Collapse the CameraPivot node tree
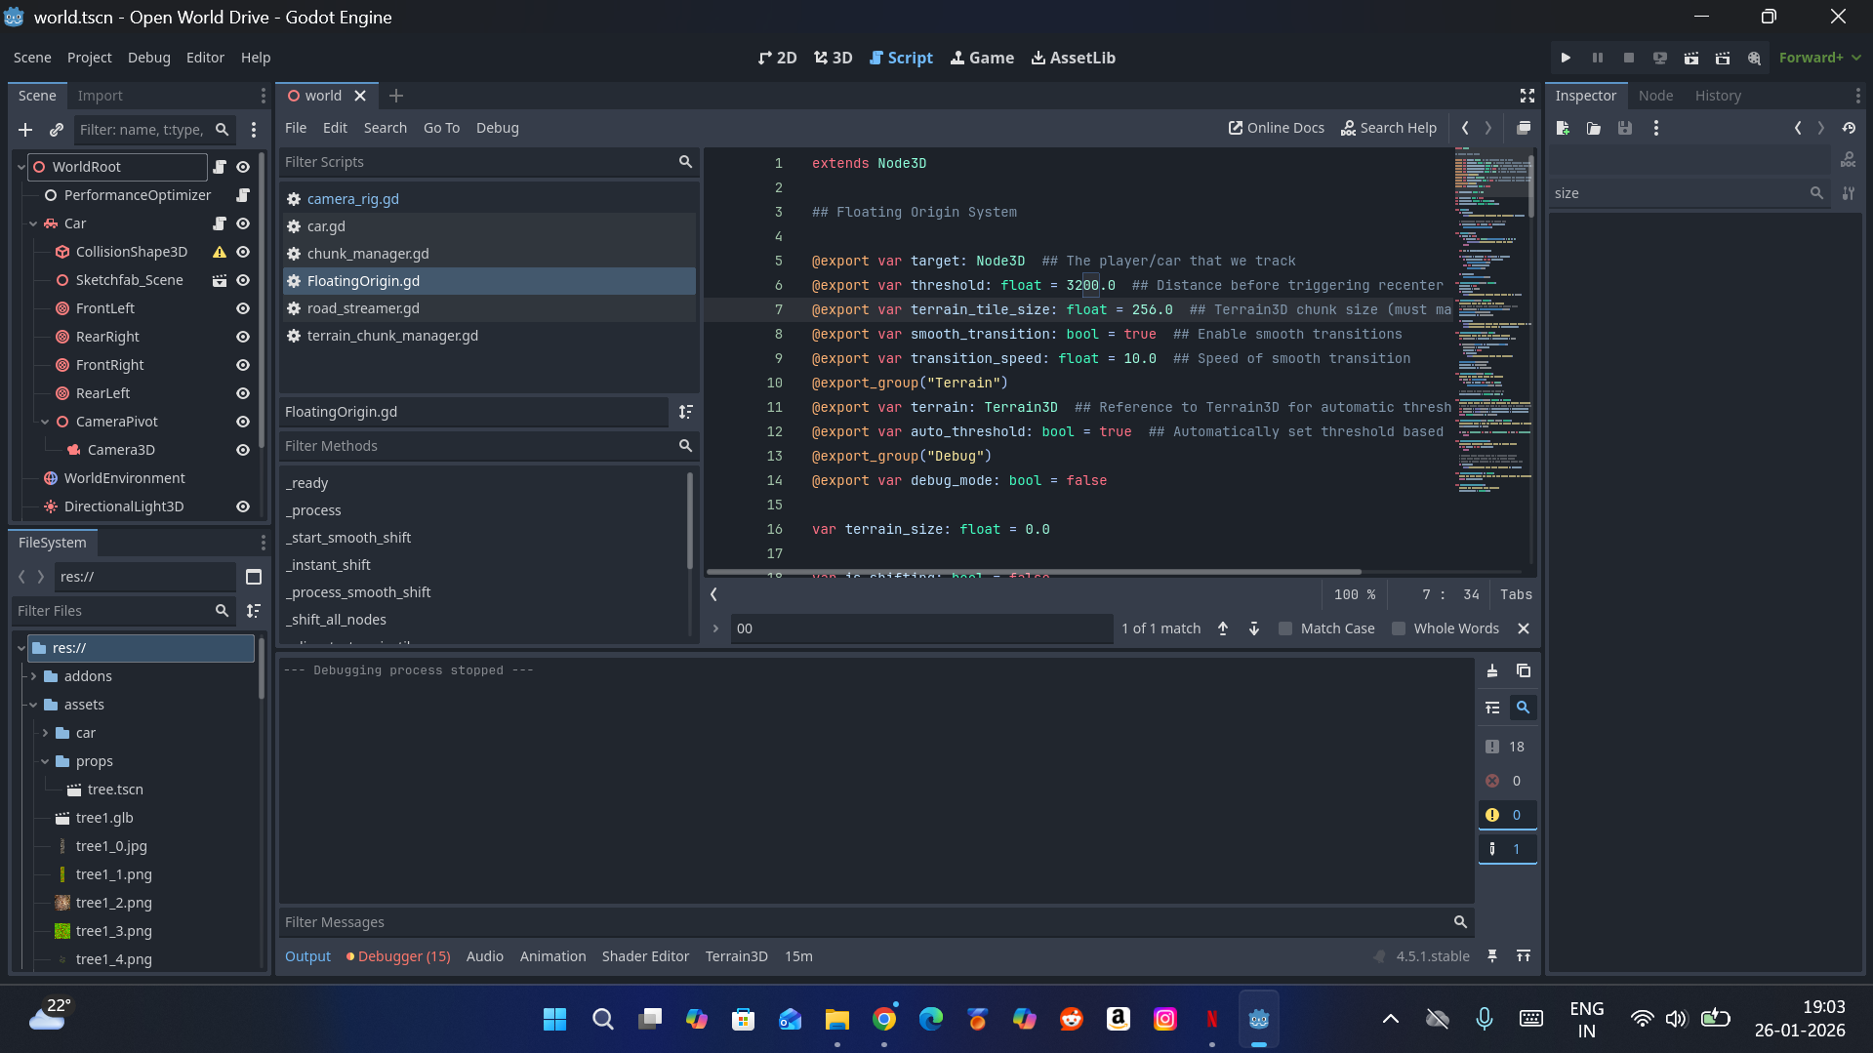The height and width of the screenshot is (1053, 1873). click(45, 422)
